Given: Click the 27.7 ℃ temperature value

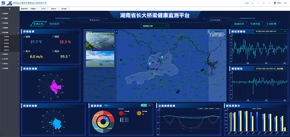Looking at the screenshot, I should (x=36, y=42).
